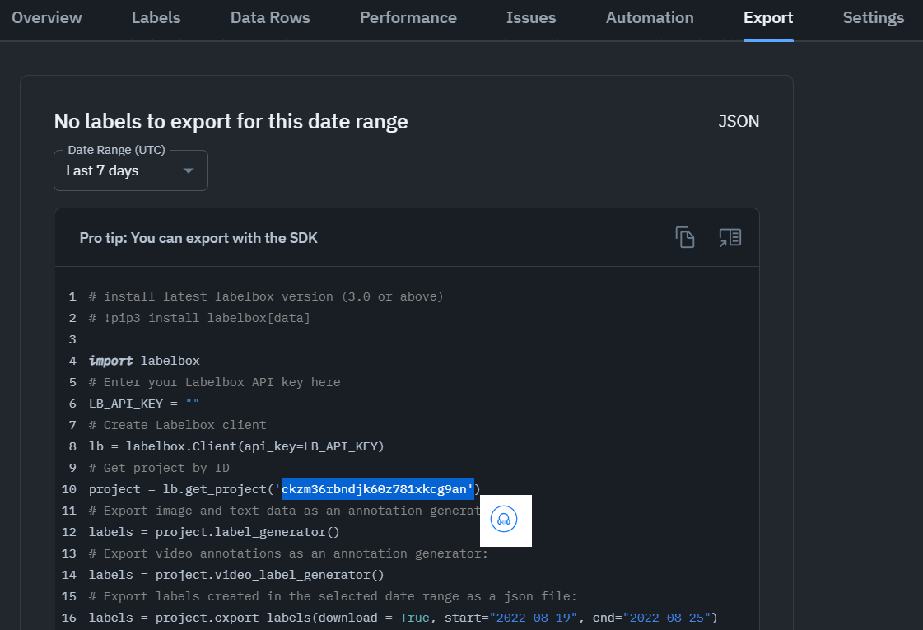Click the LB_API_KEY assignment line
Image resolution: width=923 pixels, height=630 pixels.
click(x=143, y=404)
